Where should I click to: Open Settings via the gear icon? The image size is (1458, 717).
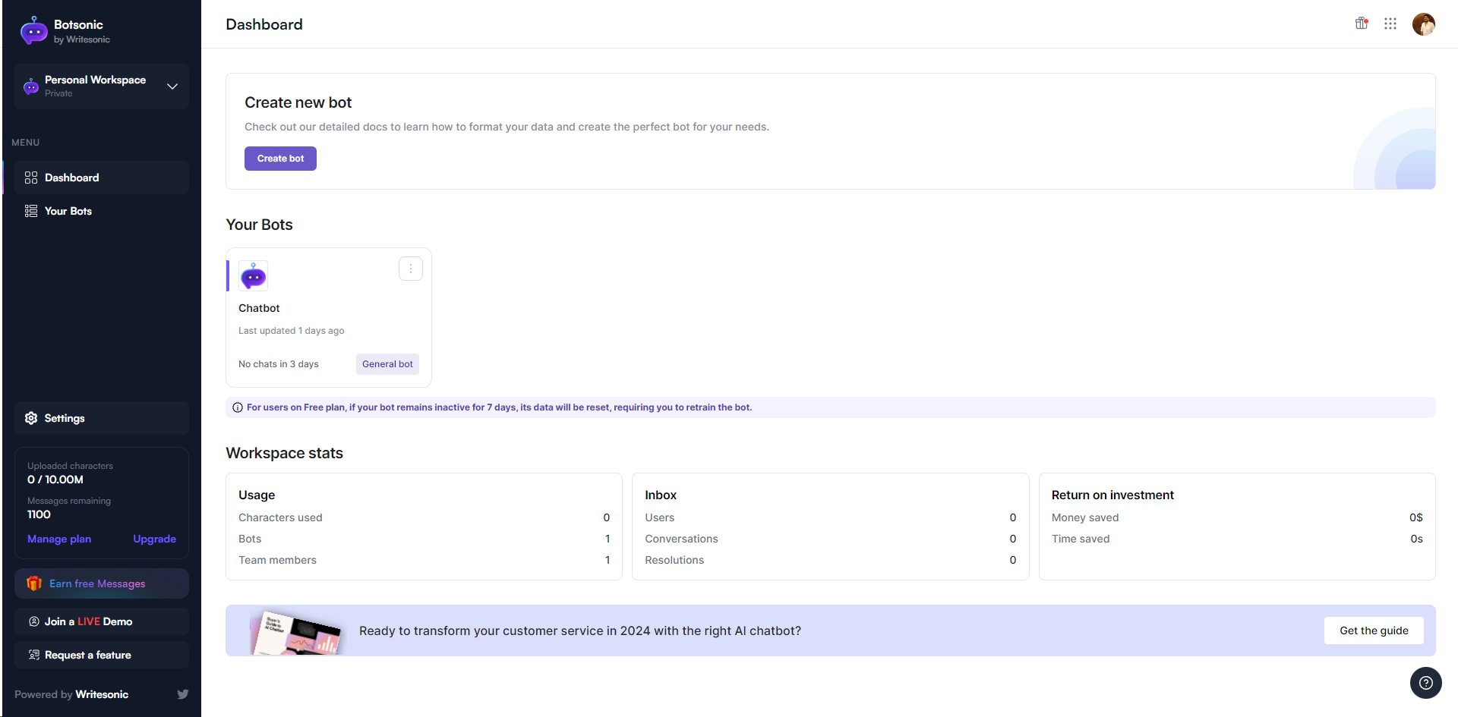click(x=30, y=418)
